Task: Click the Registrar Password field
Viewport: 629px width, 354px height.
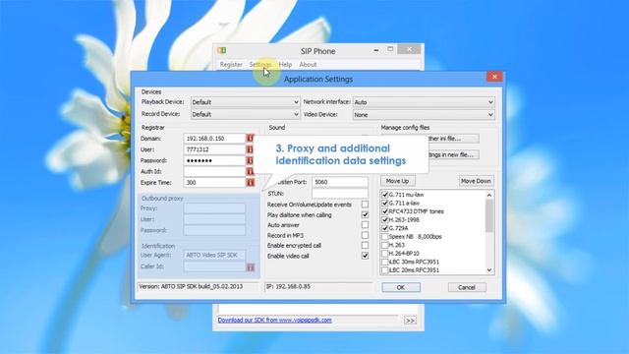Action: click(214, 160)
